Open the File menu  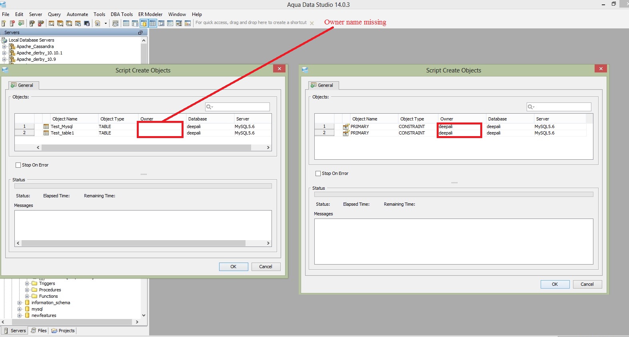pos(6,14)
